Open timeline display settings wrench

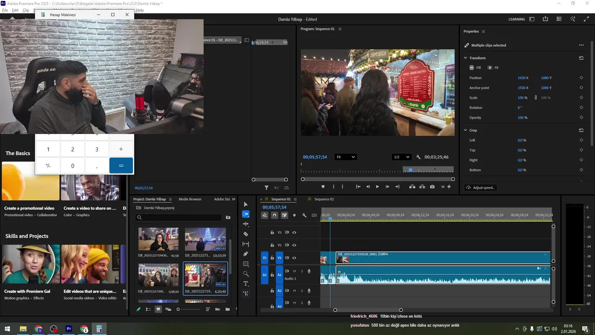tap(304, 215)
